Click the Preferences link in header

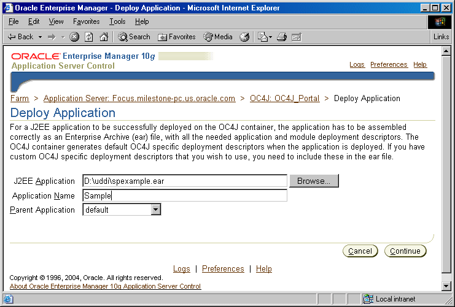pos(389,64)
